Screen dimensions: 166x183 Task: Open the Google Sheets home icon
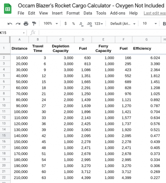click(8, 9)
